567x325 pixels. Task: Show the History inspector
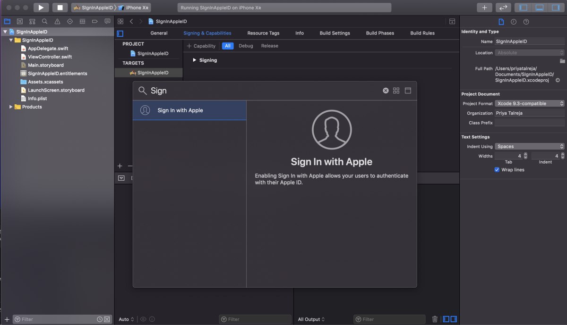[514, 22]
